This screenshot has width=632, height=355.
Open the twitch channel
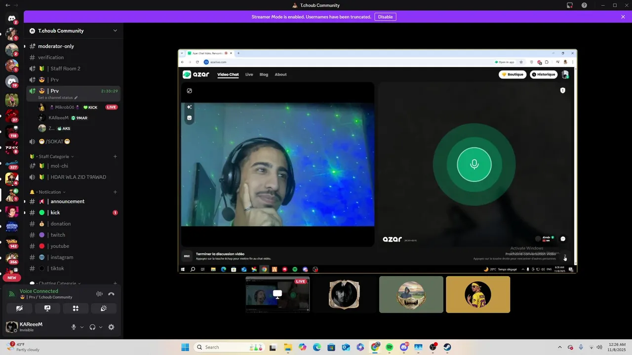pos(73,235)
